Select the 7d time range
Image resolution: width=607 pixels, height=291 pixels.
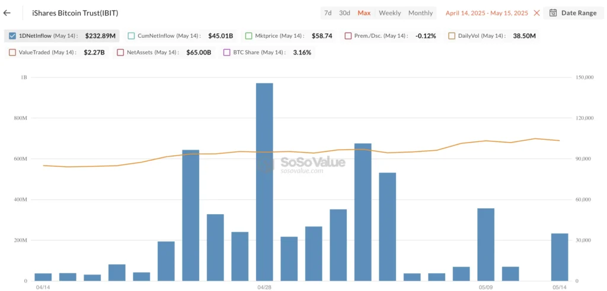coord(328,13)
